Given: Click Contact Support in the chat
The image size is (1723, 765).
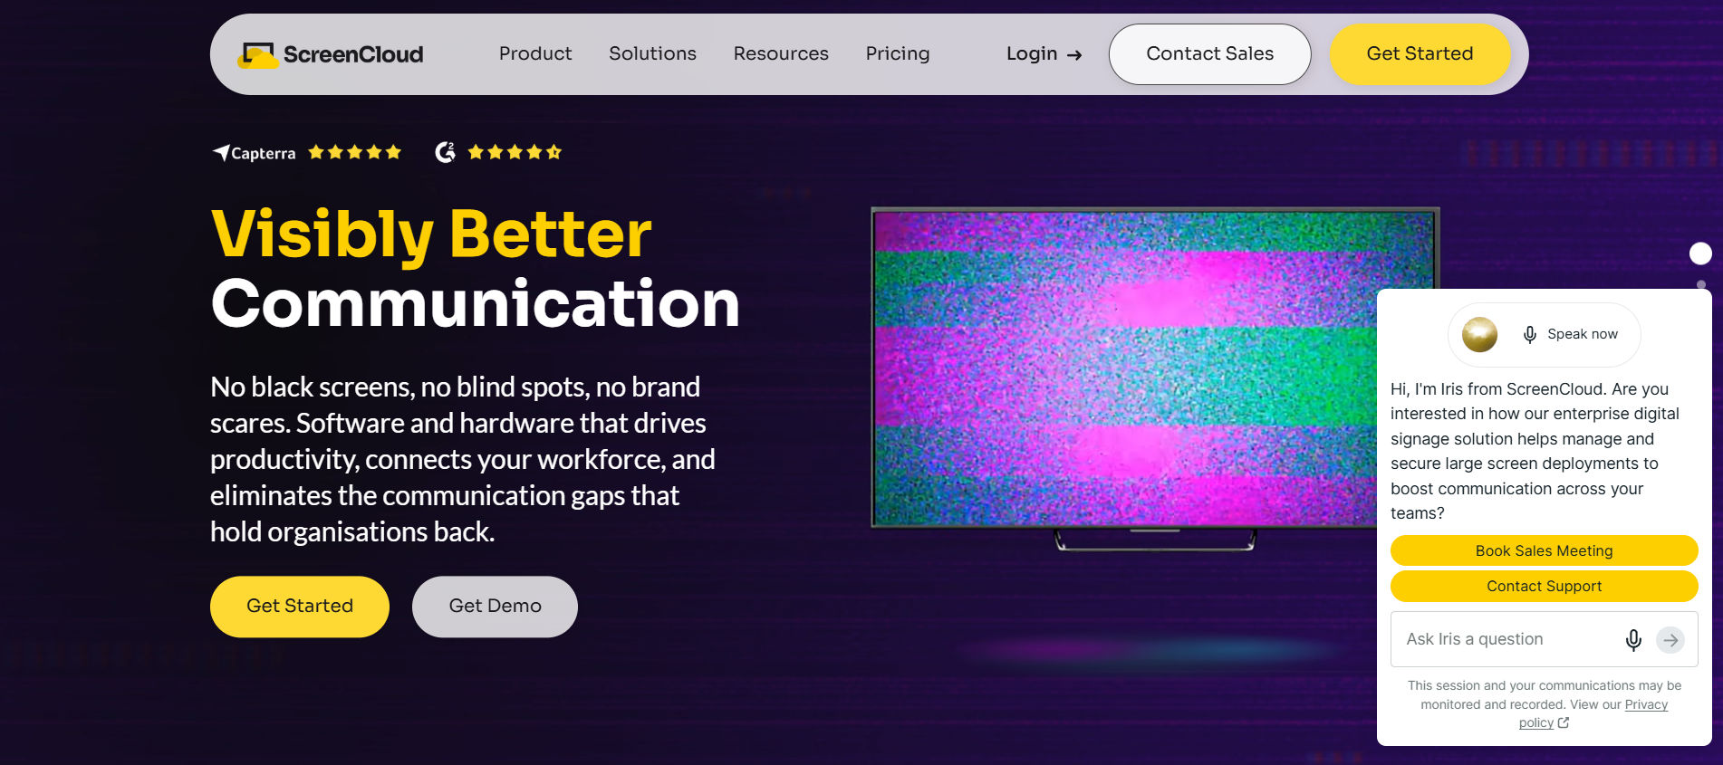Looking at the screenshot, I should pyautogui.click(x=1545, y=586).
